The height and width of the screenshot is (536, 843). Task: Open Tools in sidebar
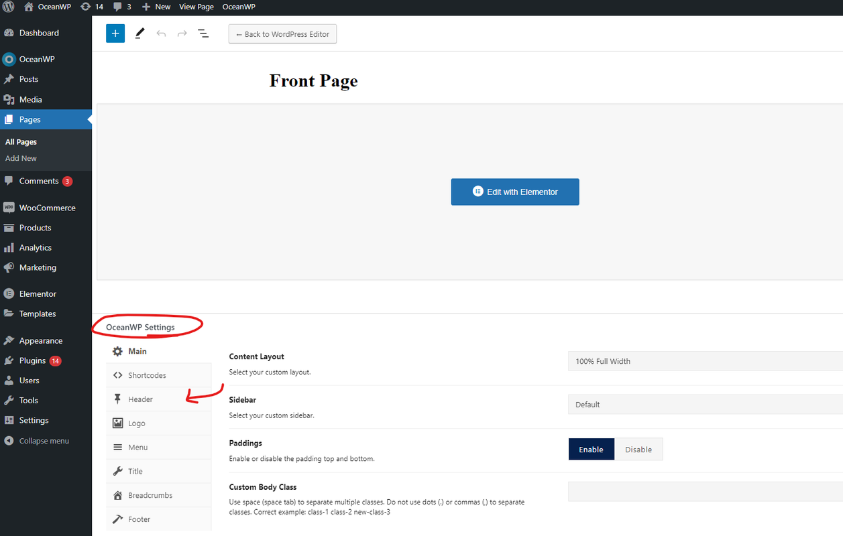46,400
